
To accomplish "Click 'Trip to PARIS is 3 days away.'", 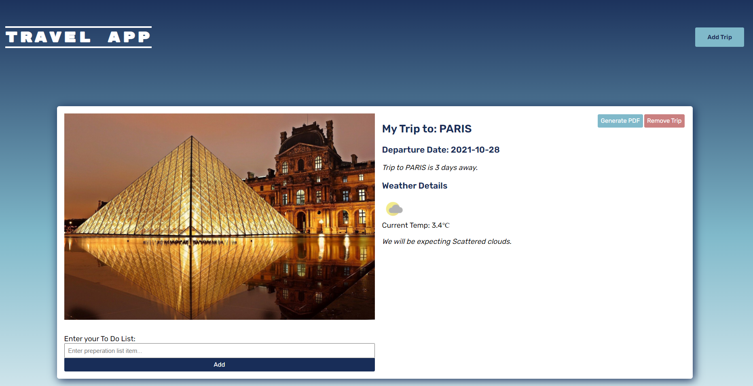I will point(430,168).
